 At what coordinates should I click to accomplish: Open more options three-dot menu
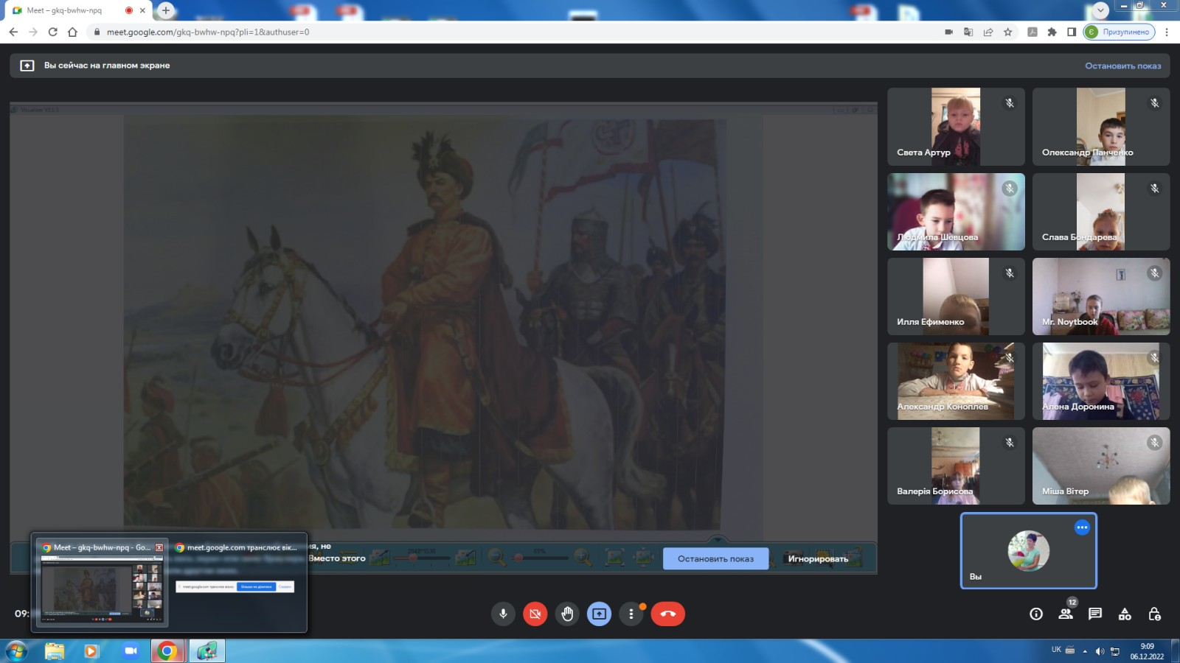coord(631,614)
